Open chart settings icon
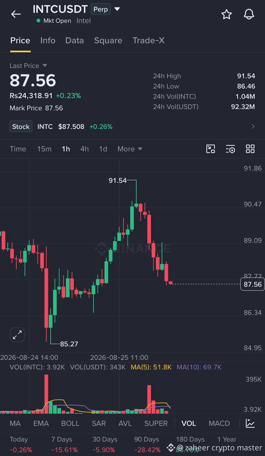The height and width of the screenshot is (456, 265). [230, 149]
